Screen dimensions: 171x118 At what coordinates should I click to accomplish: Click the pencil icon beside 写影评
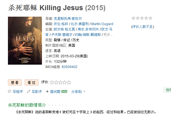point(29,91)
